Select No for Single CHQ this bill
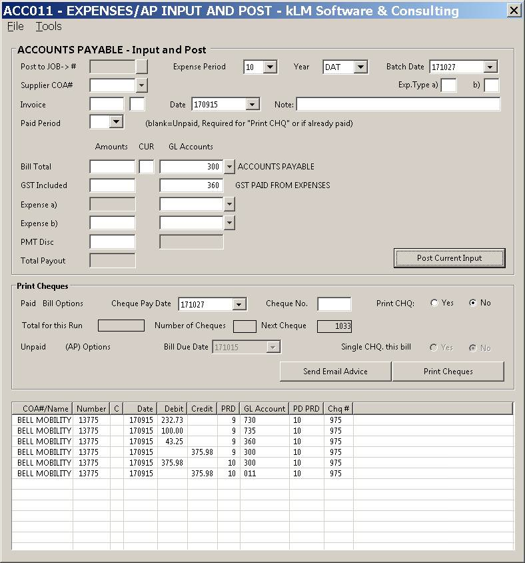The width and height of the screenshot is (525, 563). 473,348
